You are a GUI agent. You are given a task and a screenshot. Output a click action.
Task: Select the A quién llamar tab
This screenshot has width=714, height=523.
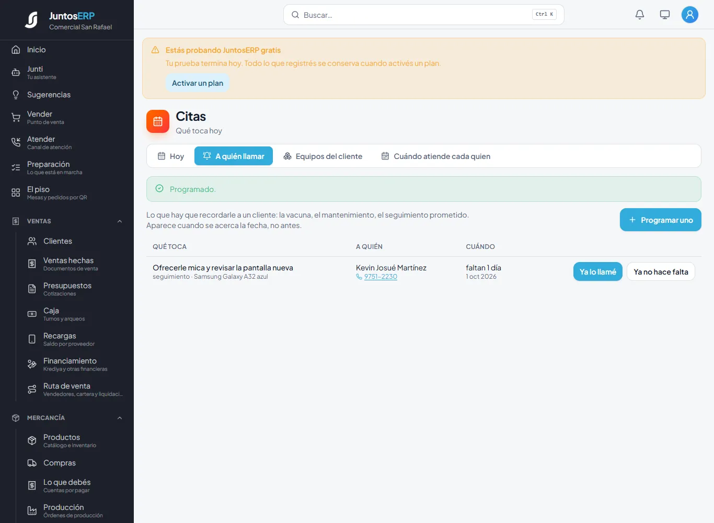pos(234,156)
